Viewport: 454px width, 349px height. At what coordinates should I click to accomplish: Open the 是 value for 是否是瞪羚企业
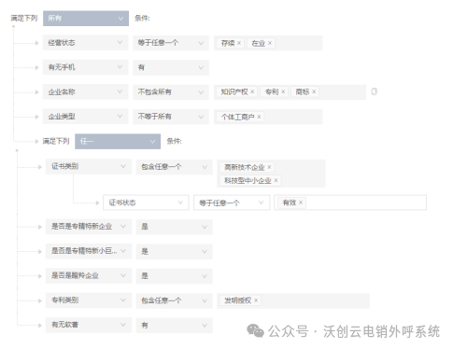(x=174, y=276)
